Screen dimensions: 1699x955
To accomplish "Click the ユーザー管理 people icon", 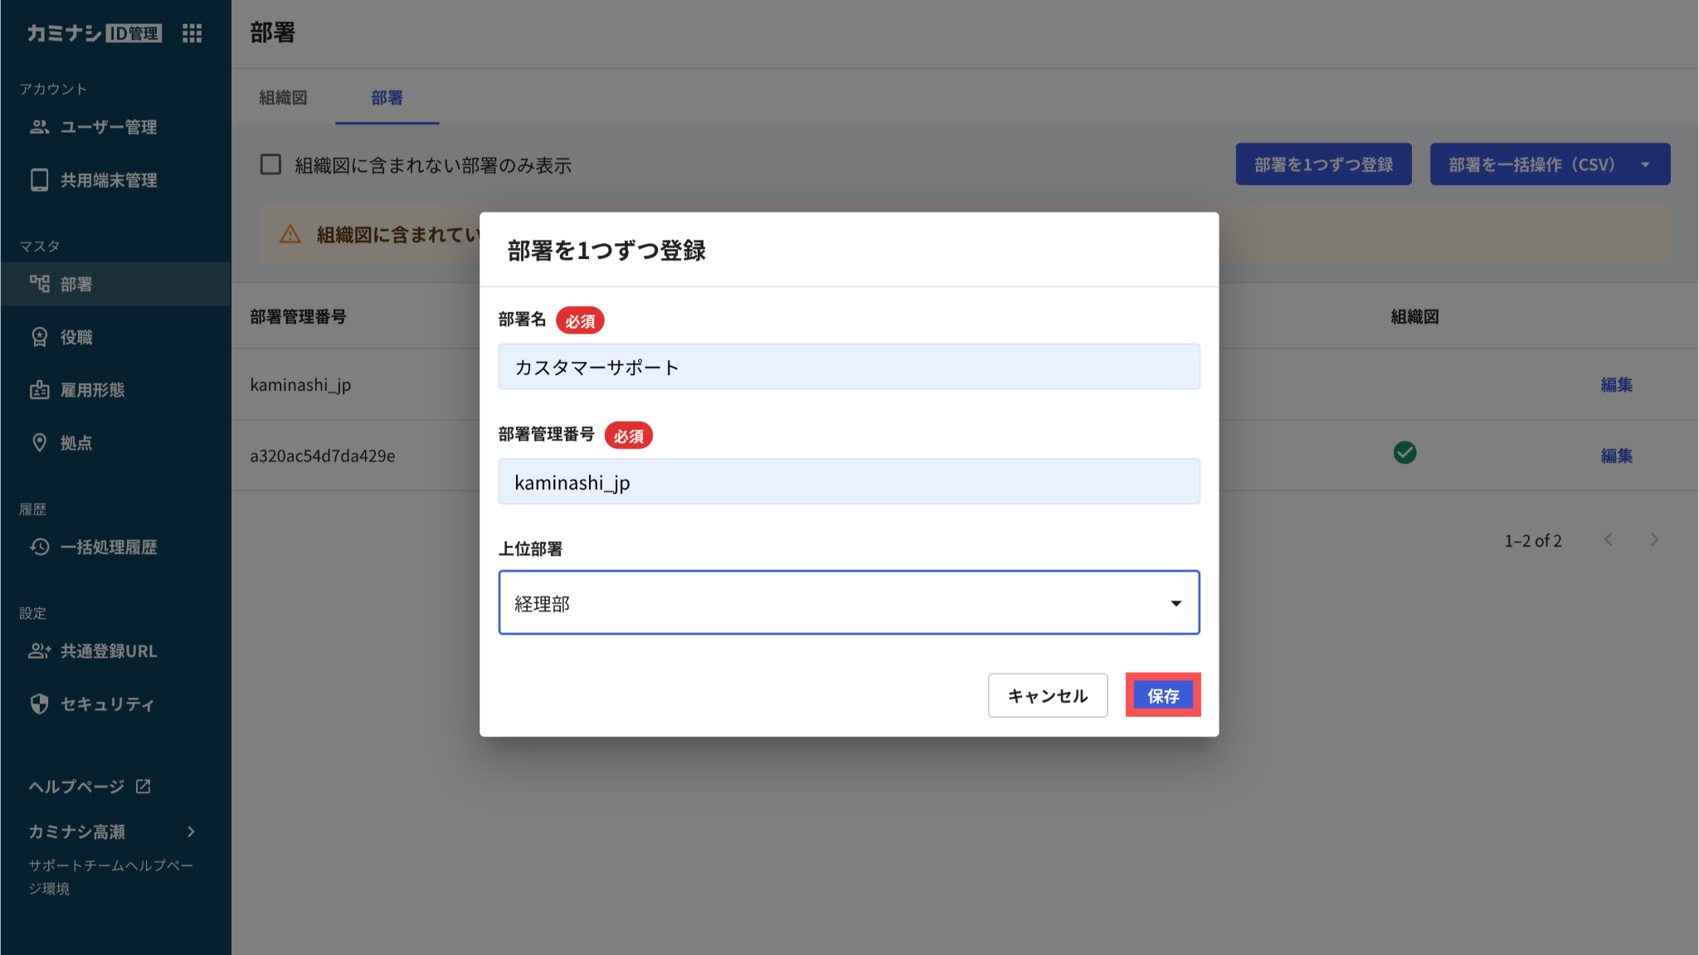I will [39, 127].
